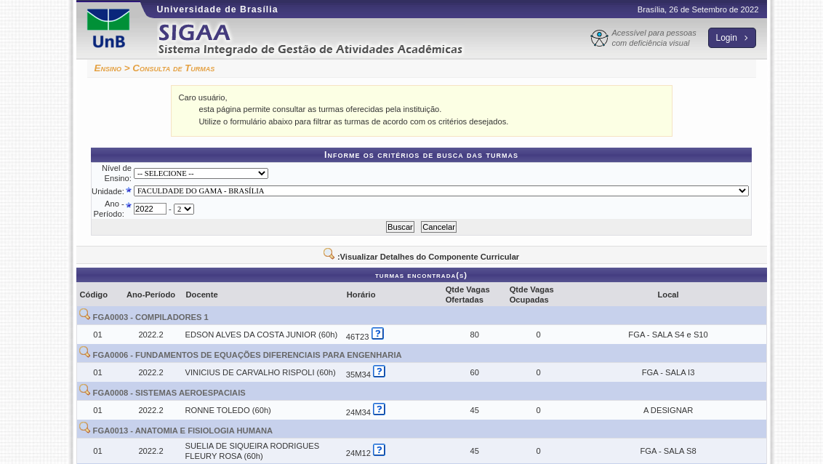Click the accessibility icon for visually impaired
823x464 pixels.
tap(599, 39)
